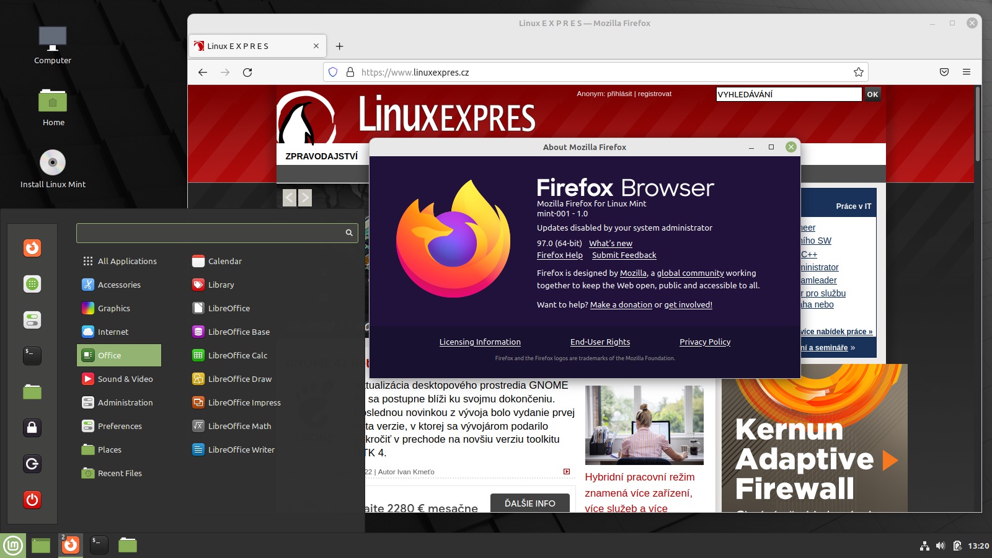The image size is (992, 558).
Task: Lock the screen via padlock icon
Action: (32, 428)
